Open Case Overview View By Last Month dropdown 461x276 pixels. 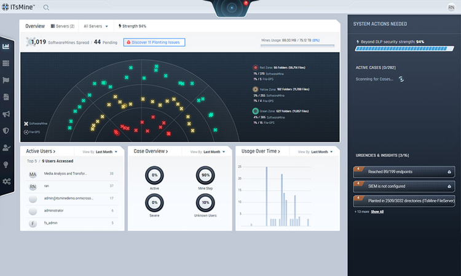[208, 152]
